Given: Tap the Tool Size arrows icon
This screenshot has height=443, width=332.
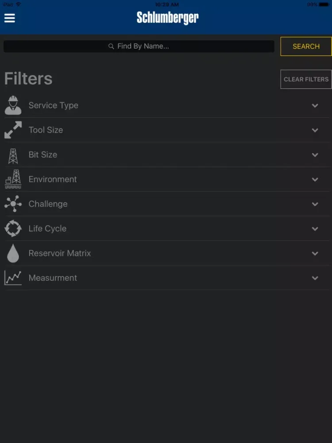Looking at the screenshot, I should (x=13, y=130).
